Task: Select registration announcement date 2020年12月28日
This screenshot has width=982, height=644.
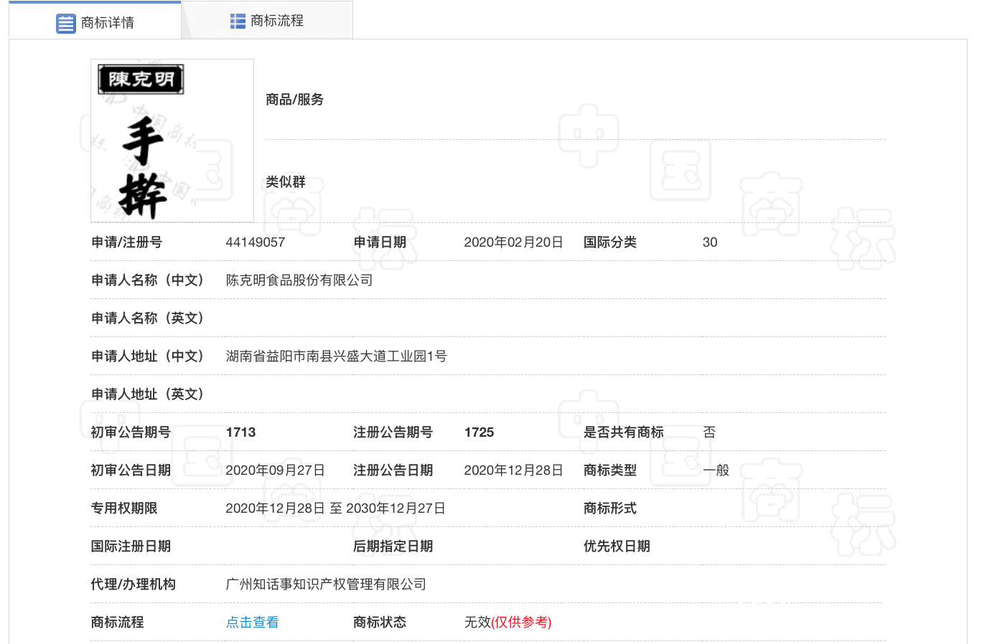Action: point(513,470)
